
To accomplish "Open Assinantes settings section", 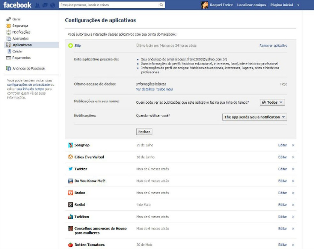I will [x=20, y=38].
